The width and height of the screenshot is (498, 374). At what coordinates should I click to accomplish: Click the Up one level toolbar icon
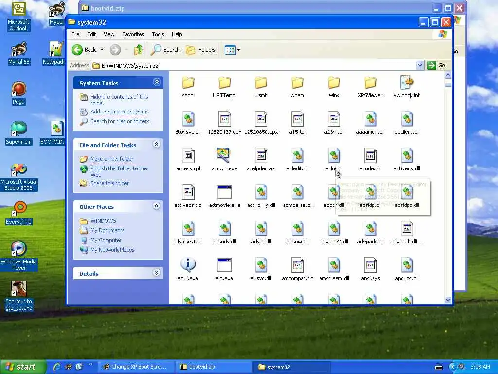pos(139,50)
